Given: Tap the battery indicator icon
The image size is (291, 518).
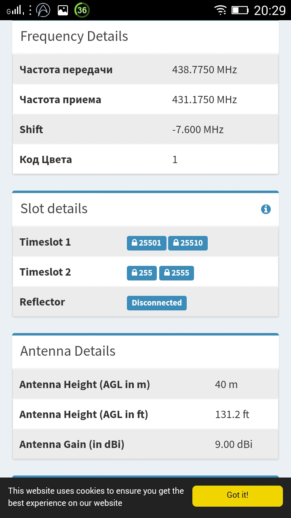Looking at the screenshot, I should (240, 10).
